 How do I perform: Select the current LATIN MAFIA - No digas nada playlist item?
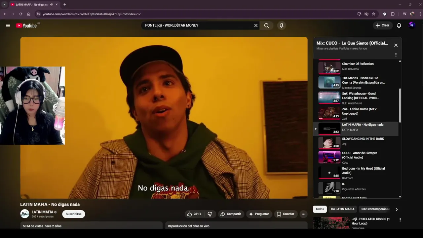pyautogui.click(x=356, y=129)
